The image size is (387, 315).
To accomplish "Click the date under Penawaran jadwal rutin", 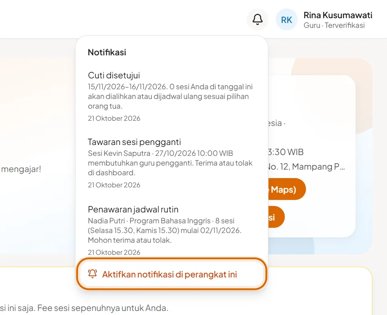I will [114, 252].
